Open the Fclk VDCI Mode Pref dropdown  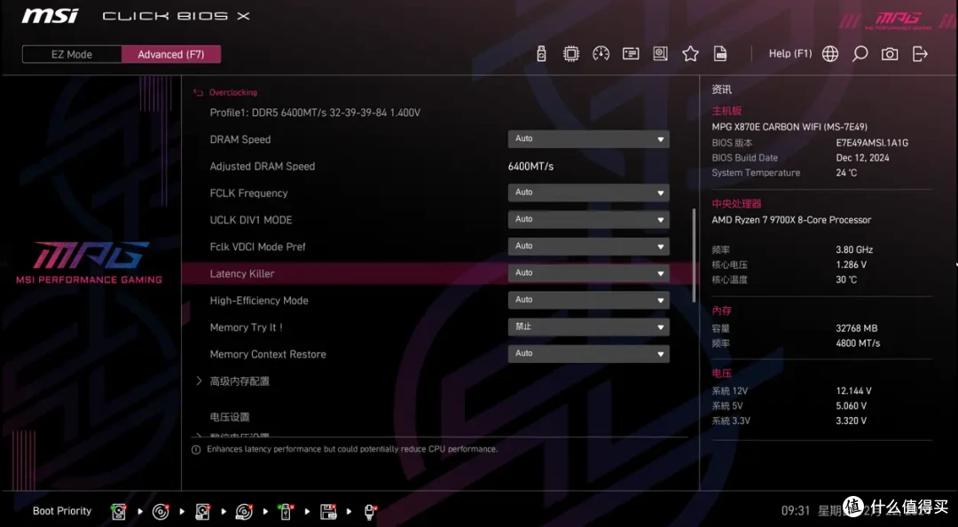point(588,247)
